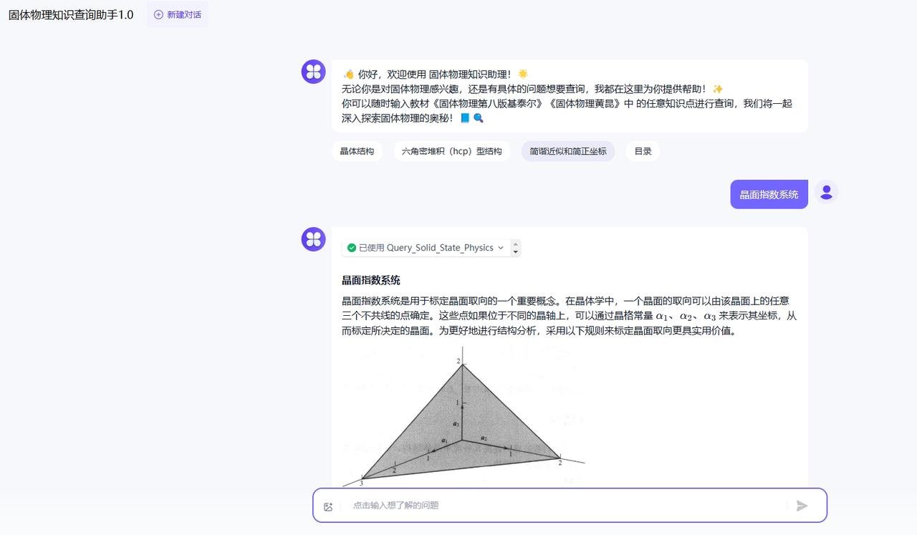The image size is (917, 535).
Task: Click the bold 晶面指数系统 answer heading
Action: 370,280
